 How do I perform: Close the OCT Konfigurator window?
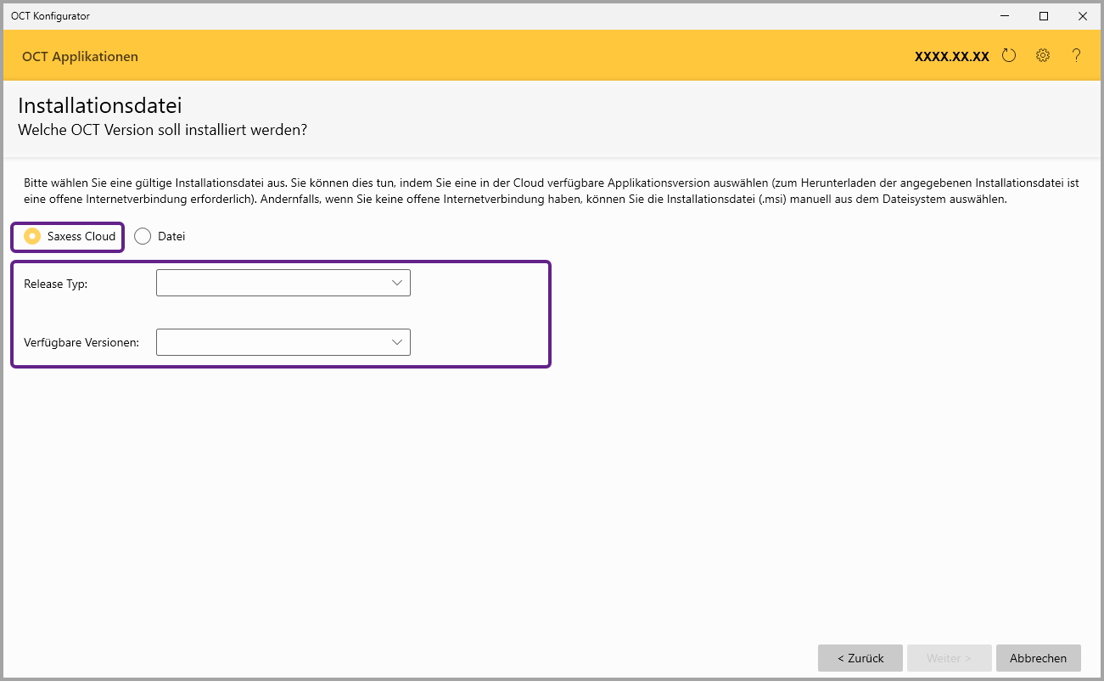[x=1084, y=15]
